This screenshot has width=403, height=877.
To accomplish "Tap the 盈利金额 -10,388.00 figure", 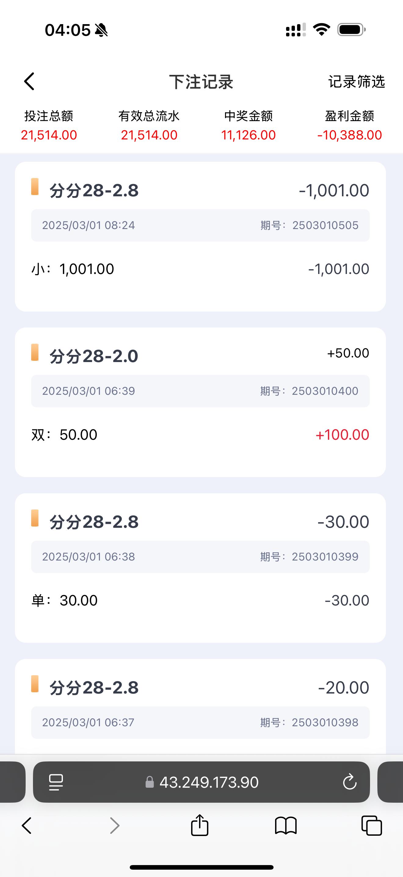I will 349,135.
